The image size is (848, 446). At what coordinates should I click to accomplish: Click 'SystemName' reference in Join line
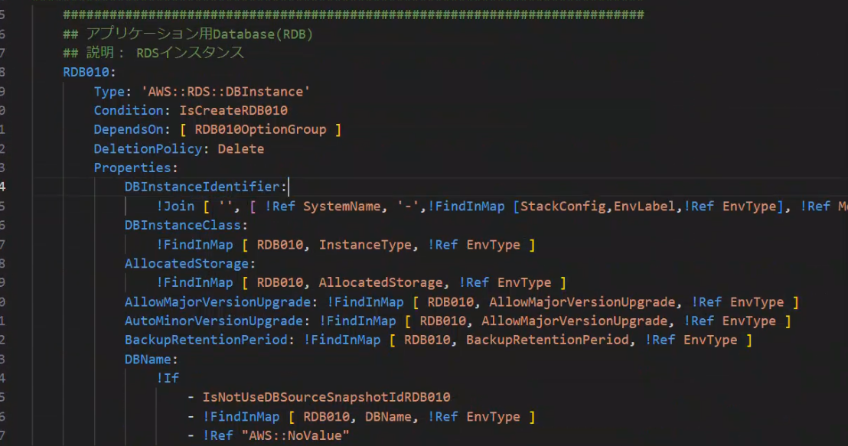(x=341, y=207)
